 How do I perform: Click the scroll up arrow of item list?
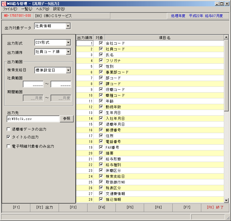click(226, 37)
